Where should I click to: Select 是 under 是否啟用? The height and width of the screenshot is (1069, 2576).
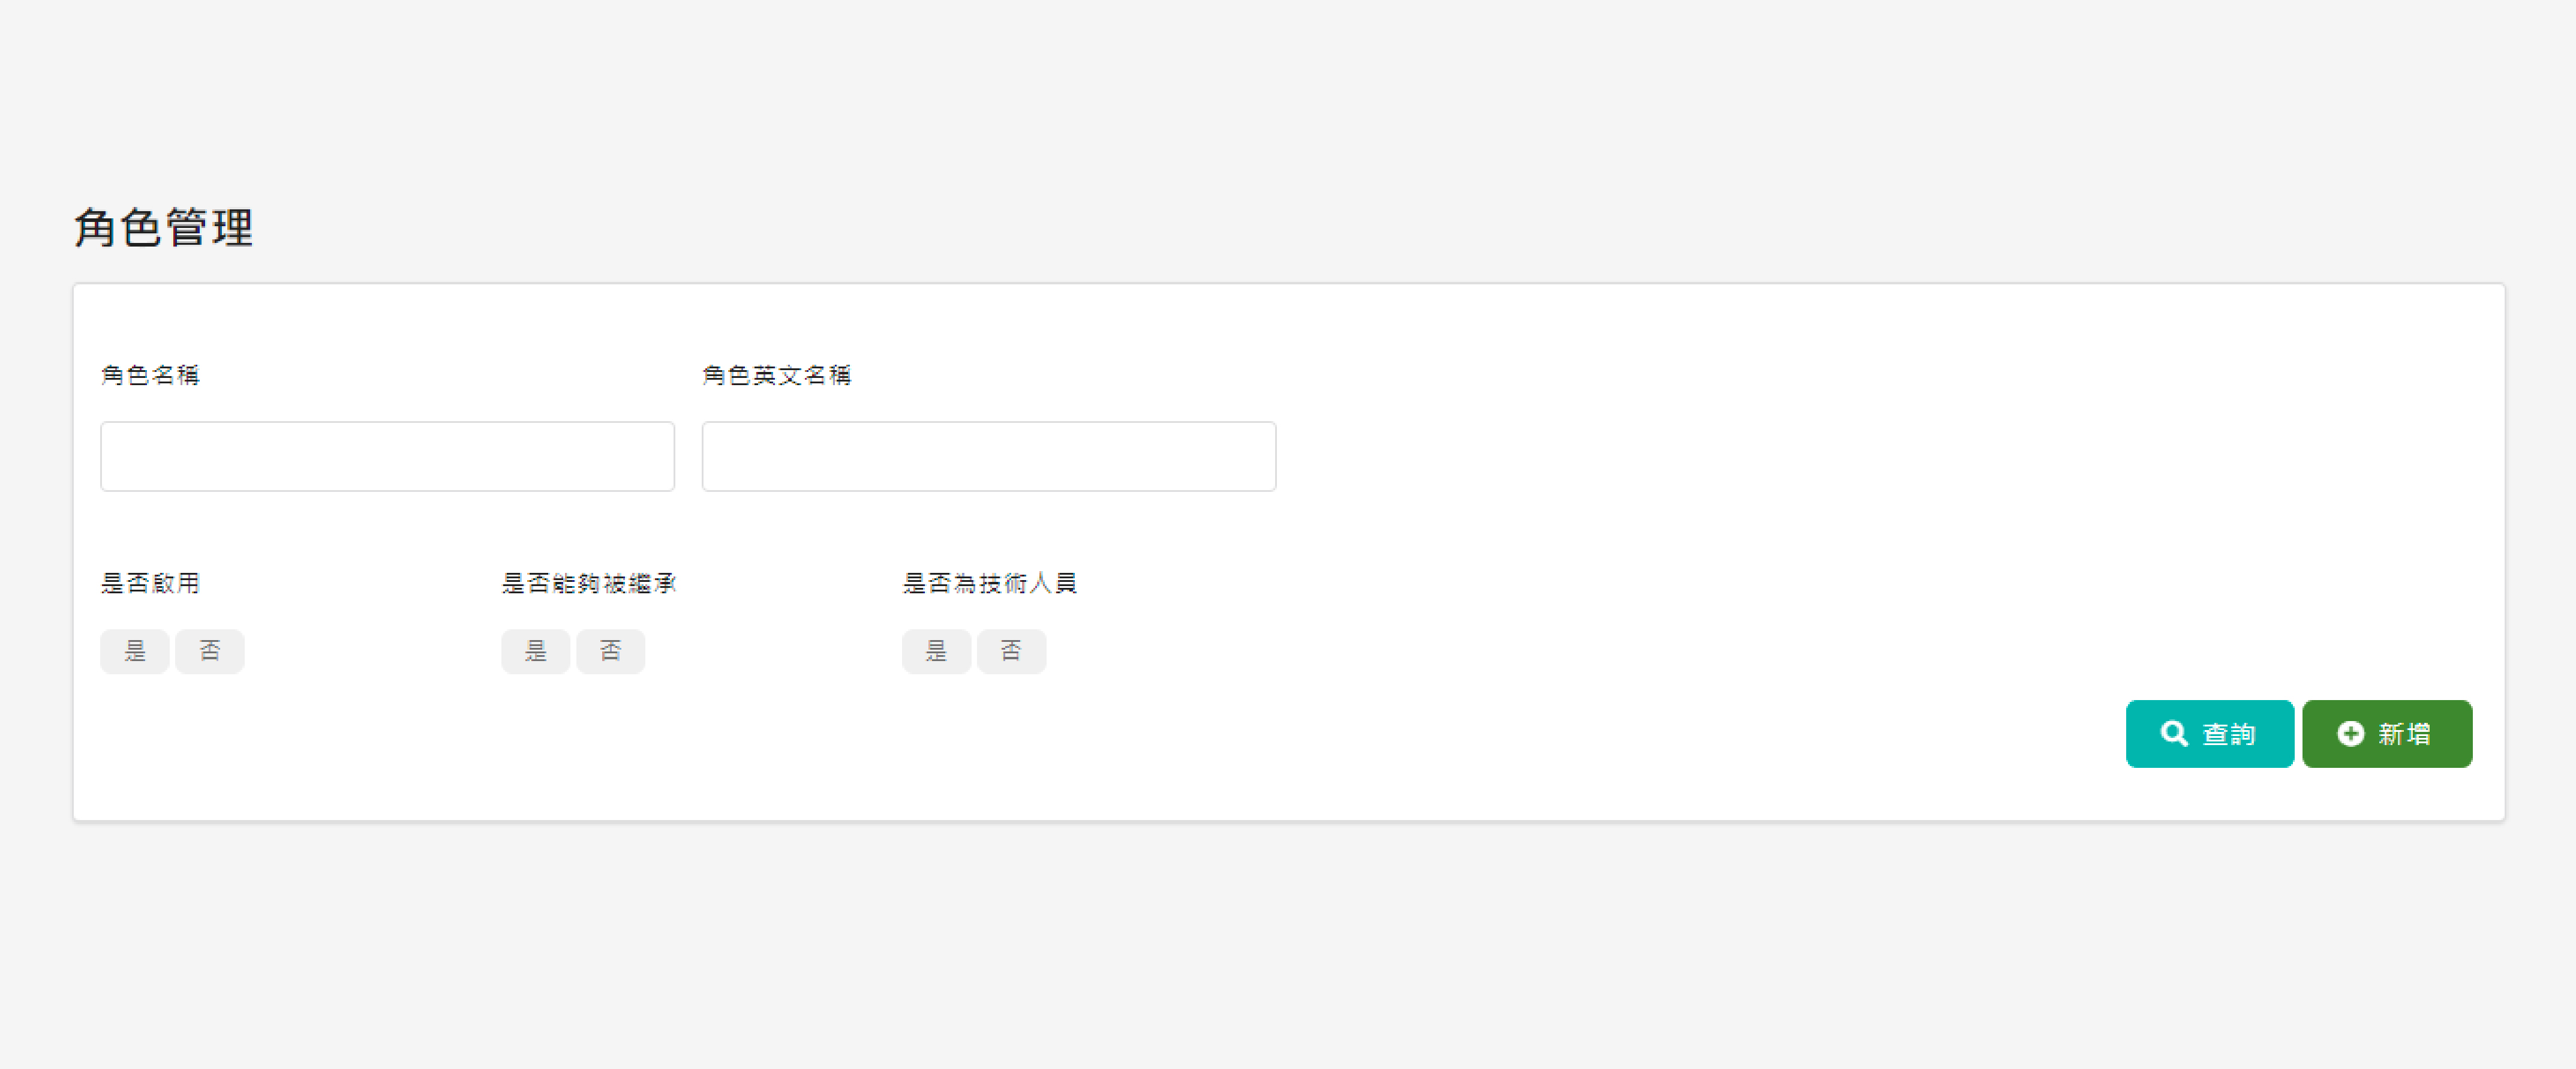pos(134,651)
